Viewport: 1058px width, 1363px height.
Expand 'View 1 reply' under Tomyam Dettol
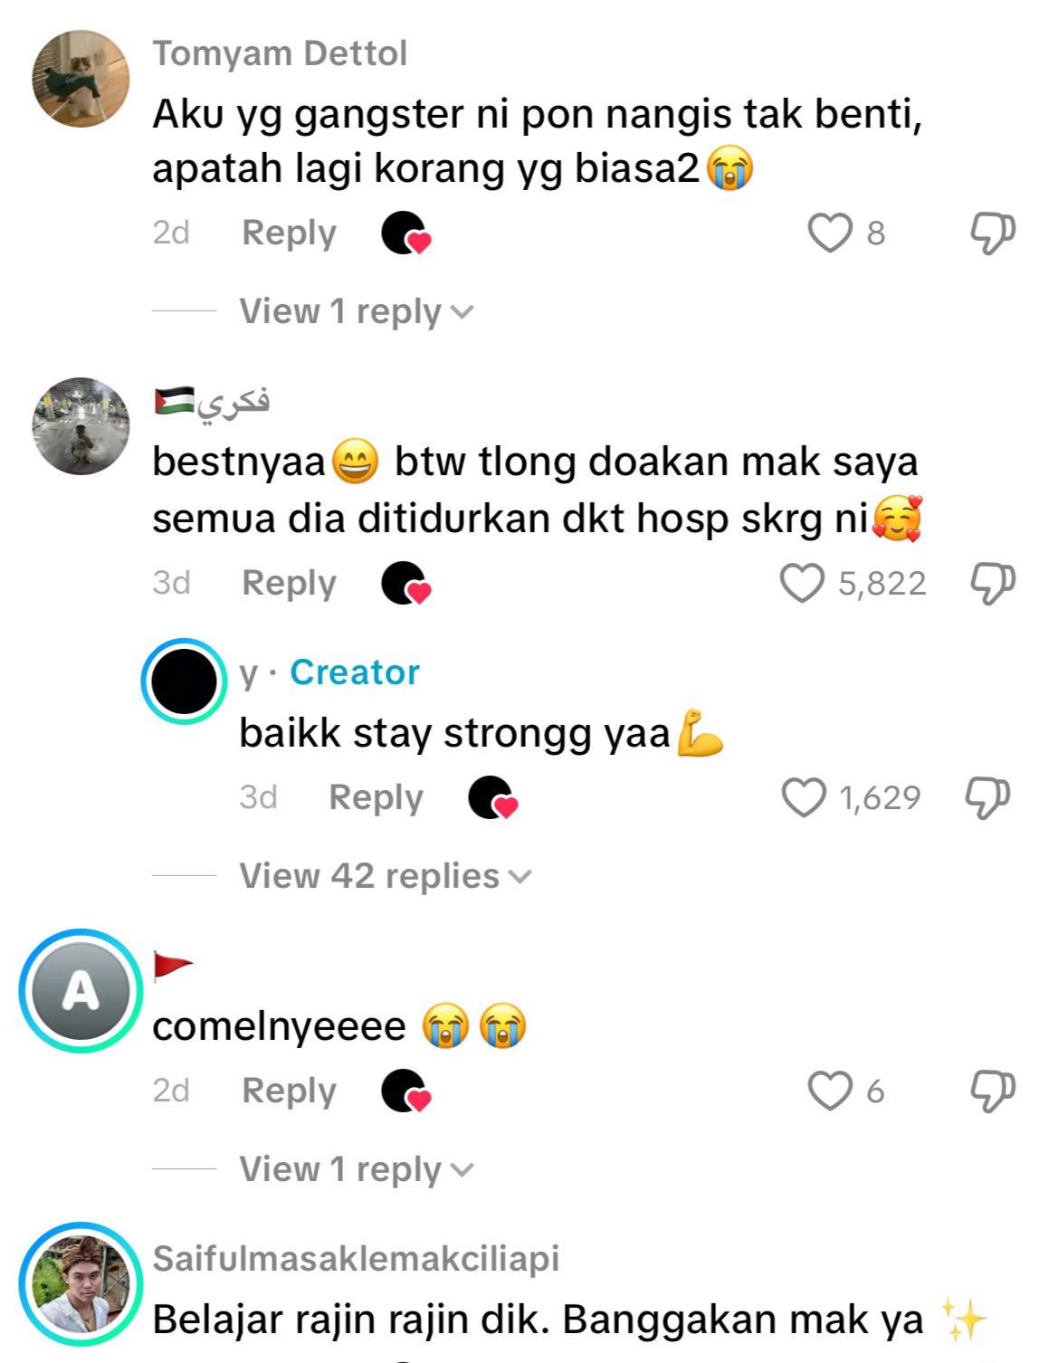click(x=357, y=312)
